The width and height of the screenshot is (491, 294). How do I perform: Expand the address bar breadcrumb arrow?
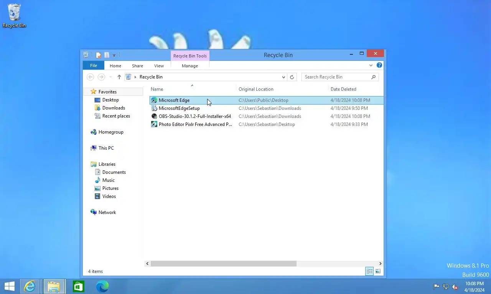click(x=135, y=77)
